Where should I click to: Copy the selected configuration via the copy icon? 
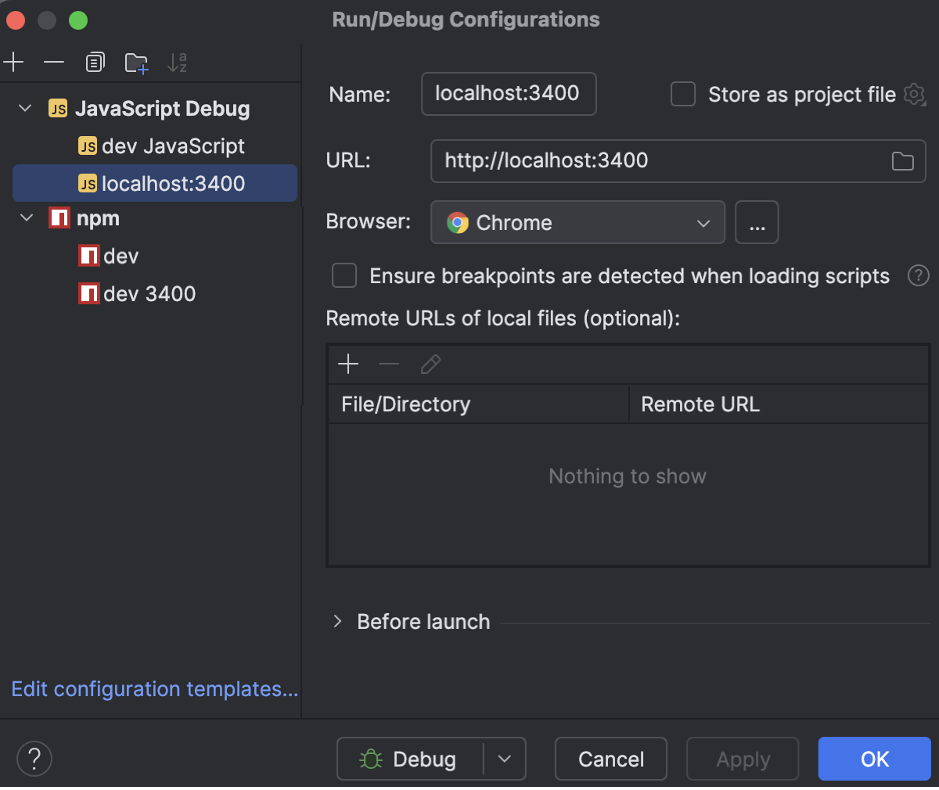[x=95, y=62]
